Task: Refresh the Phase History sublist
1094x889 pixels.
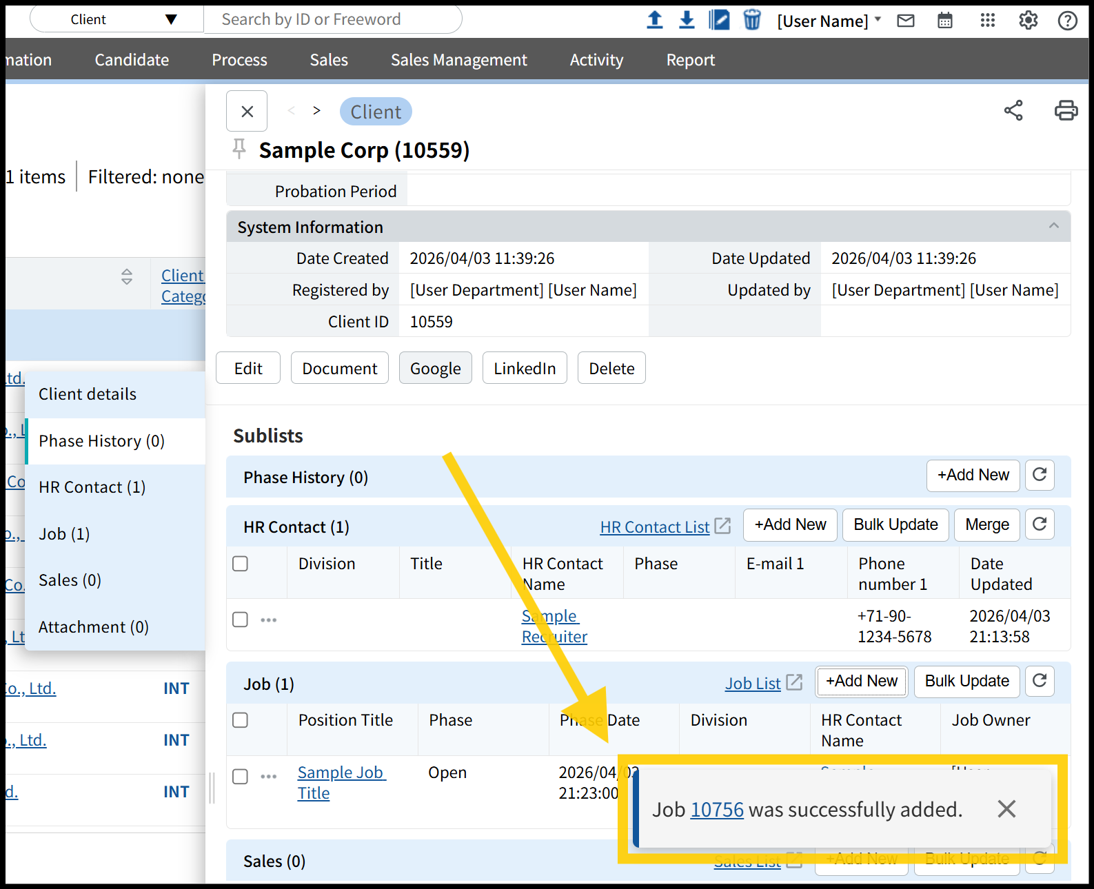Action: click(1040, 475)
